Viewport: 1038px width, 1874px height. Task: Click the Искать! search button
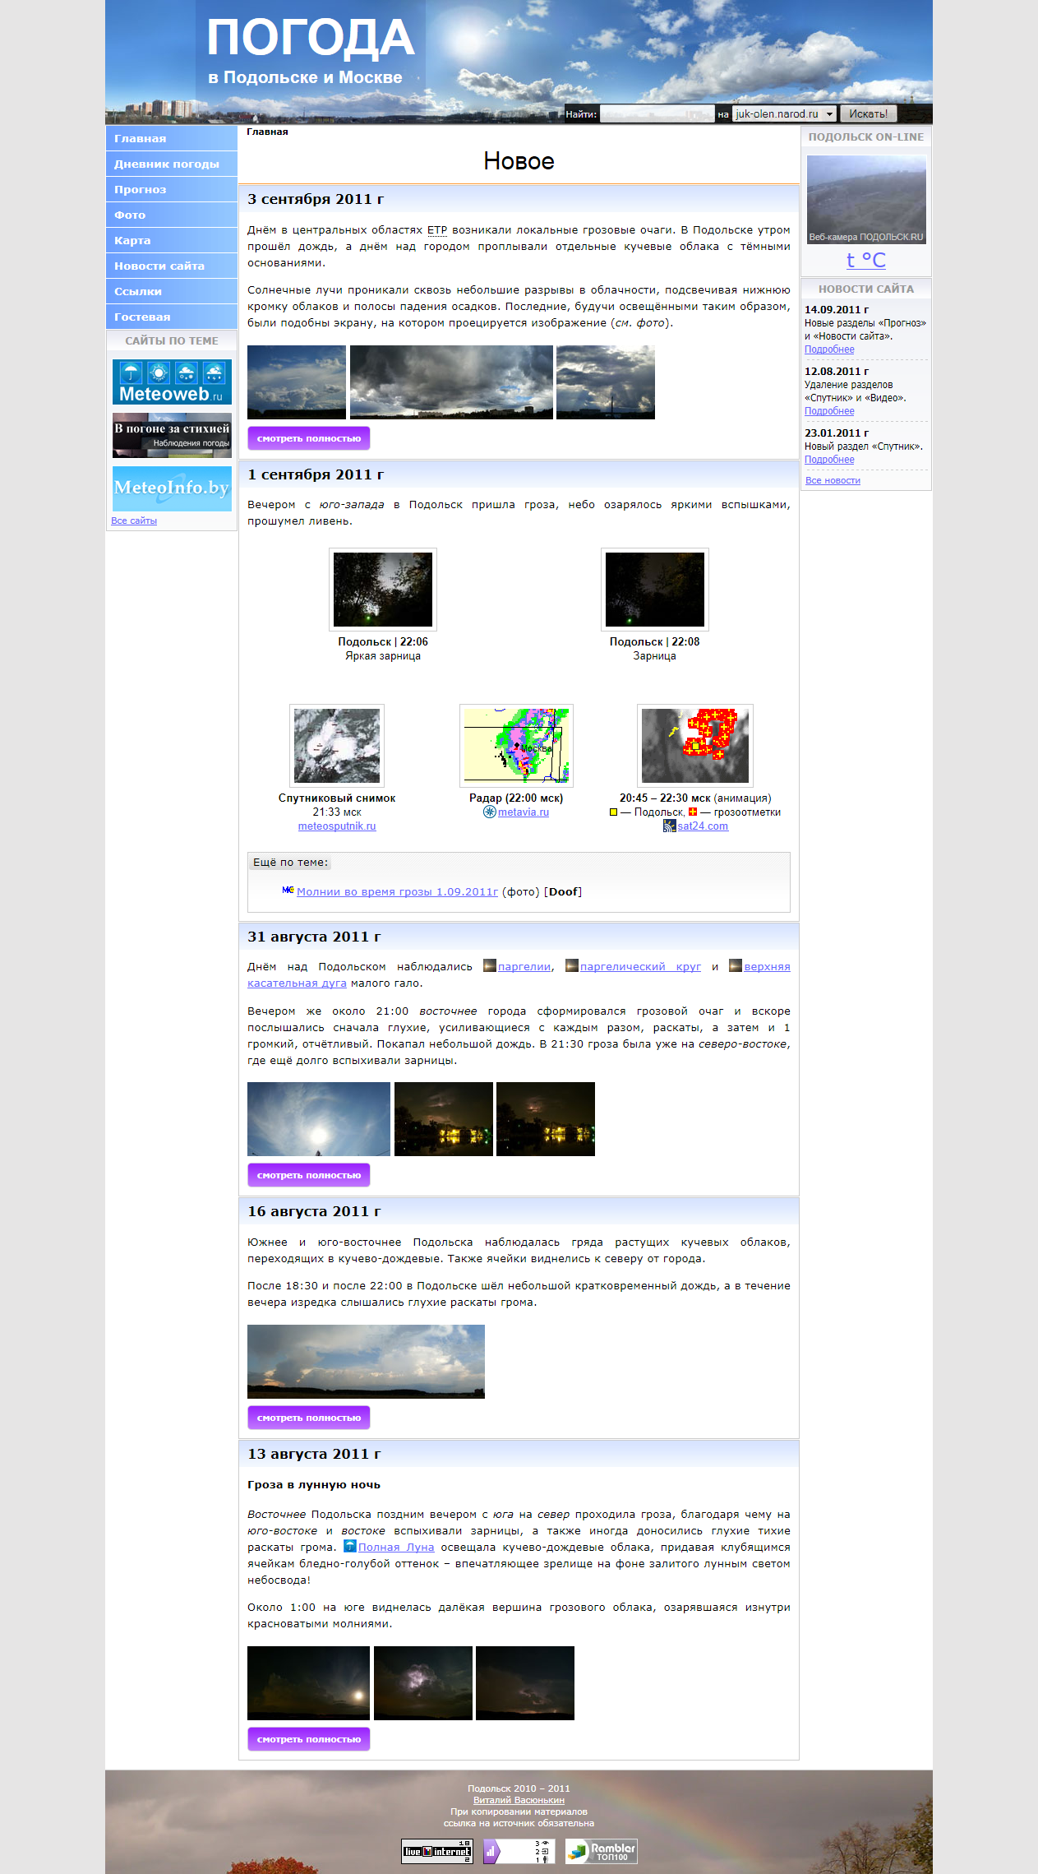pyautogui.click(x=868, y=113)
